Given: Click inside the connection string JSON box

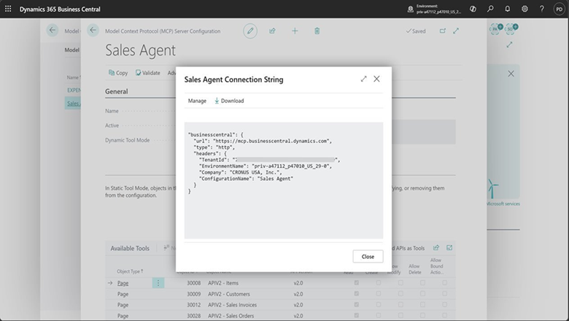Looking at the screenshot, I should pyautogui.click(x=284, y=180).
